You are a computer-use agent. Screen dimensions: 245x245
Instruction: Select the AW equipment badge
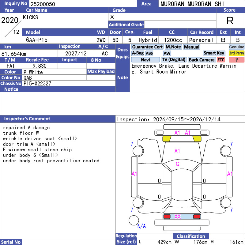[167, 53]
